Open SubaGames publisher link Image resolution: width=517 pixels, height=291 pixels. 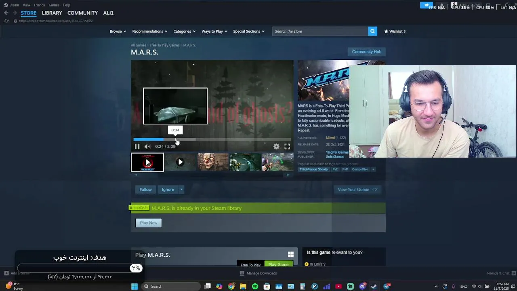point(335,157)
